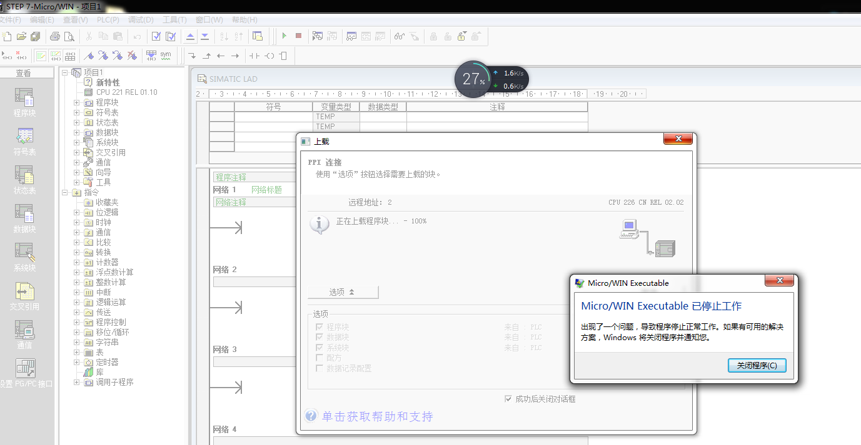The height and width of the screenshot is (445, 861).
Task: Click the green Run PLC icon
Action: click(284, 36)
